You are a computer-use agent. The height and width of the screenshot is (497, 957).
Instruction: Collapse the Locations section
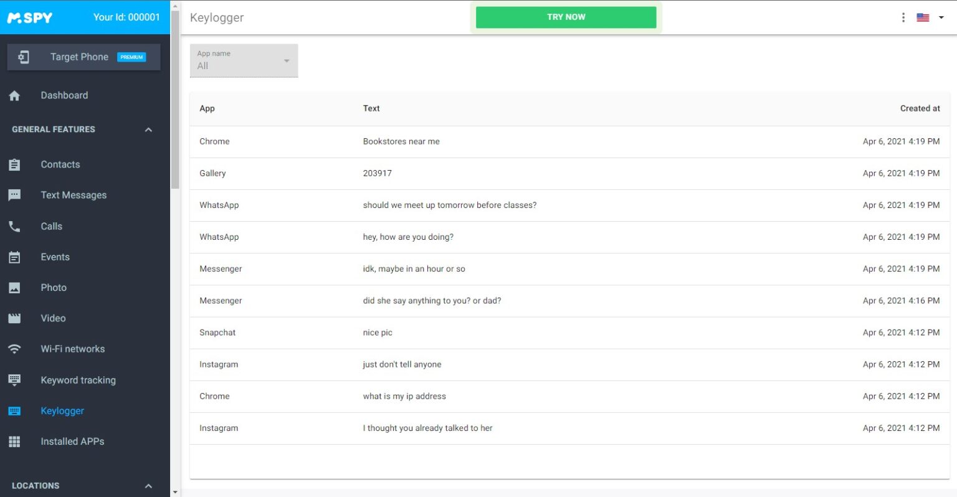[x=148, y=486]
